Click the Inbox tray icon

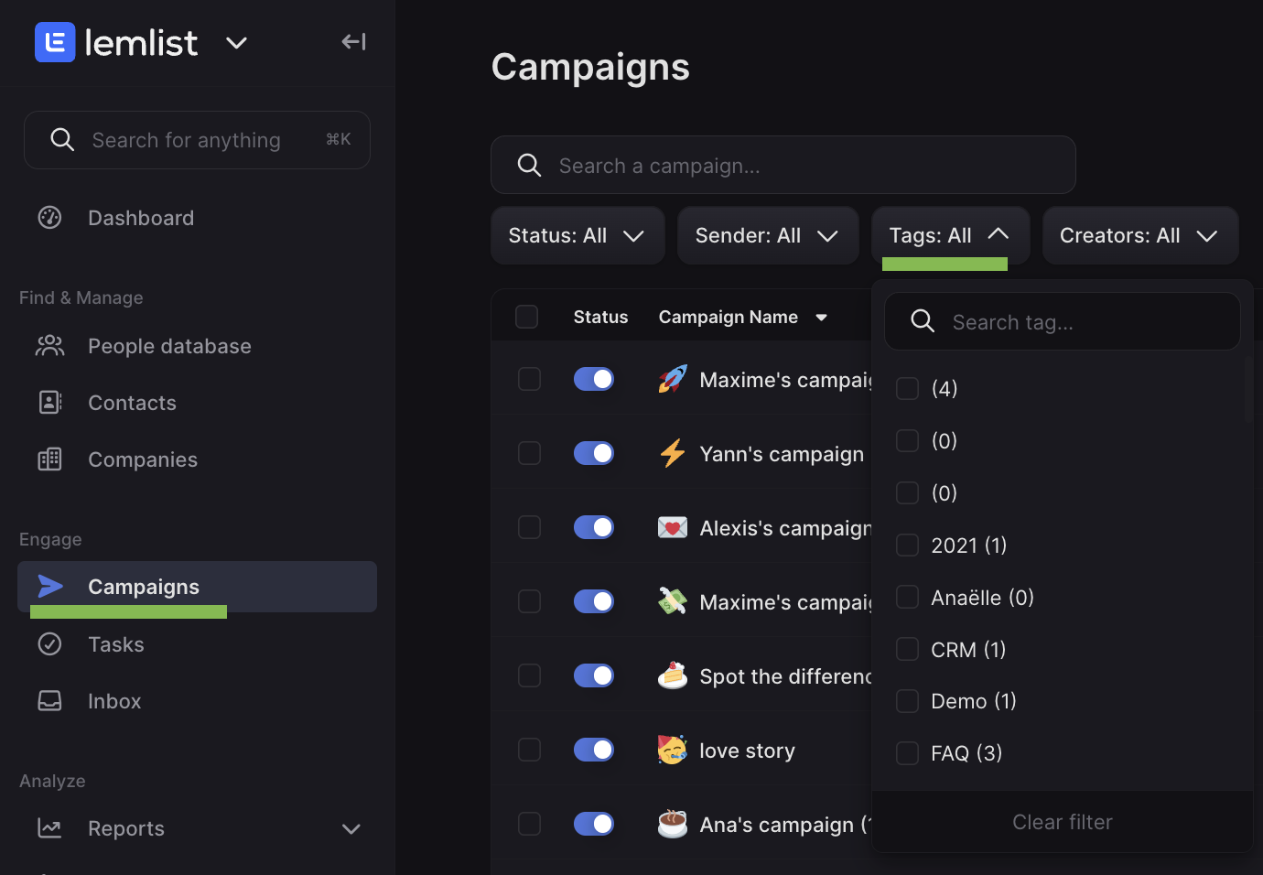pyautogui.click(x=49, y=701)
